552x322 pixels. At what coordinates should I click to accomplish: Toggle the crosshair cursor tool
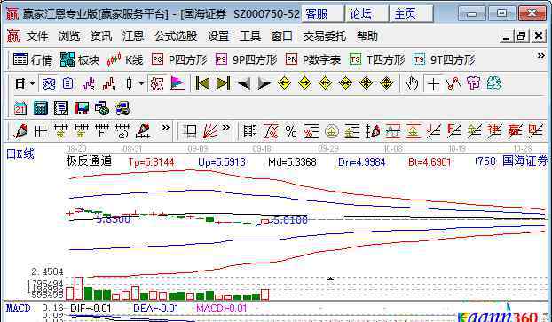click(x=433, y=83)
